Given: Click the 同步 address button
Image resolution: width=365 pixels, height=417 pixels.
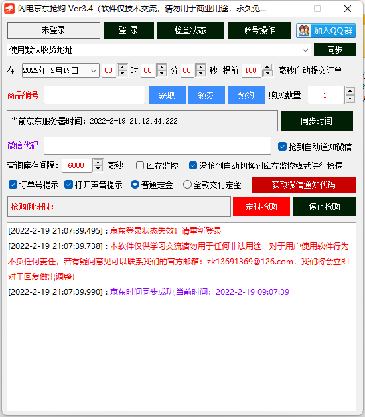Looking at the screenshot, I should coord(335,50).
